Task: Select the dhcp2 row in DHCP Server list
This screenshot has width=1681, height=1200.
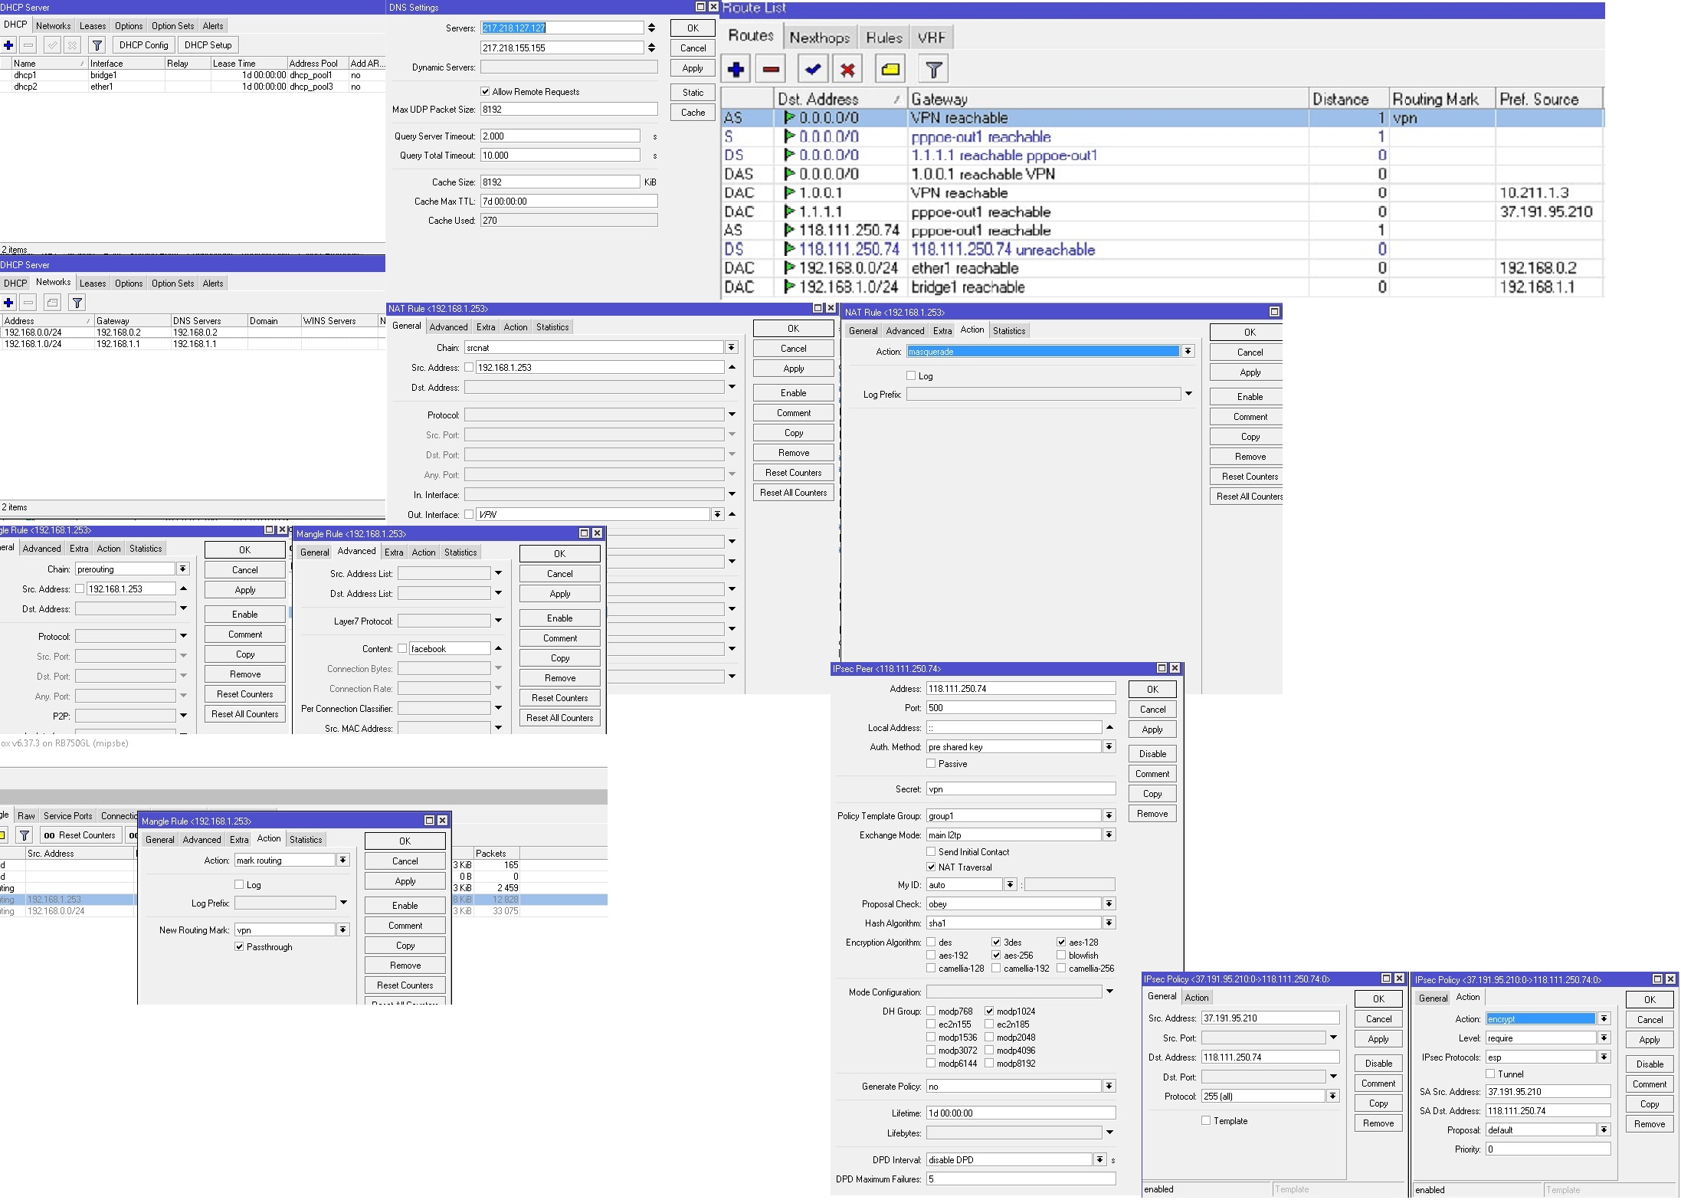Action: click(x=192, y=87)
